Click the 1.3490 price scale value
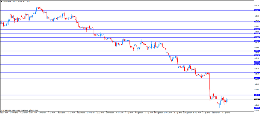This screenshot has width=260, height=114. [x=257, y=31]
